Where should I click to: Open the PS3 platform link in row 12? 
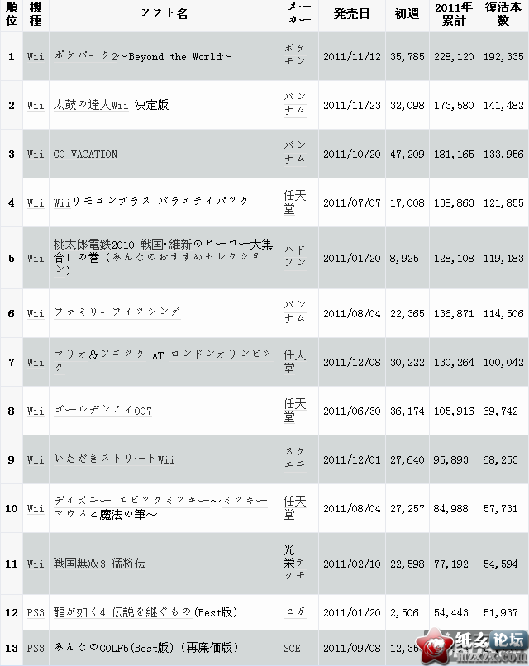tap(36, 612)
